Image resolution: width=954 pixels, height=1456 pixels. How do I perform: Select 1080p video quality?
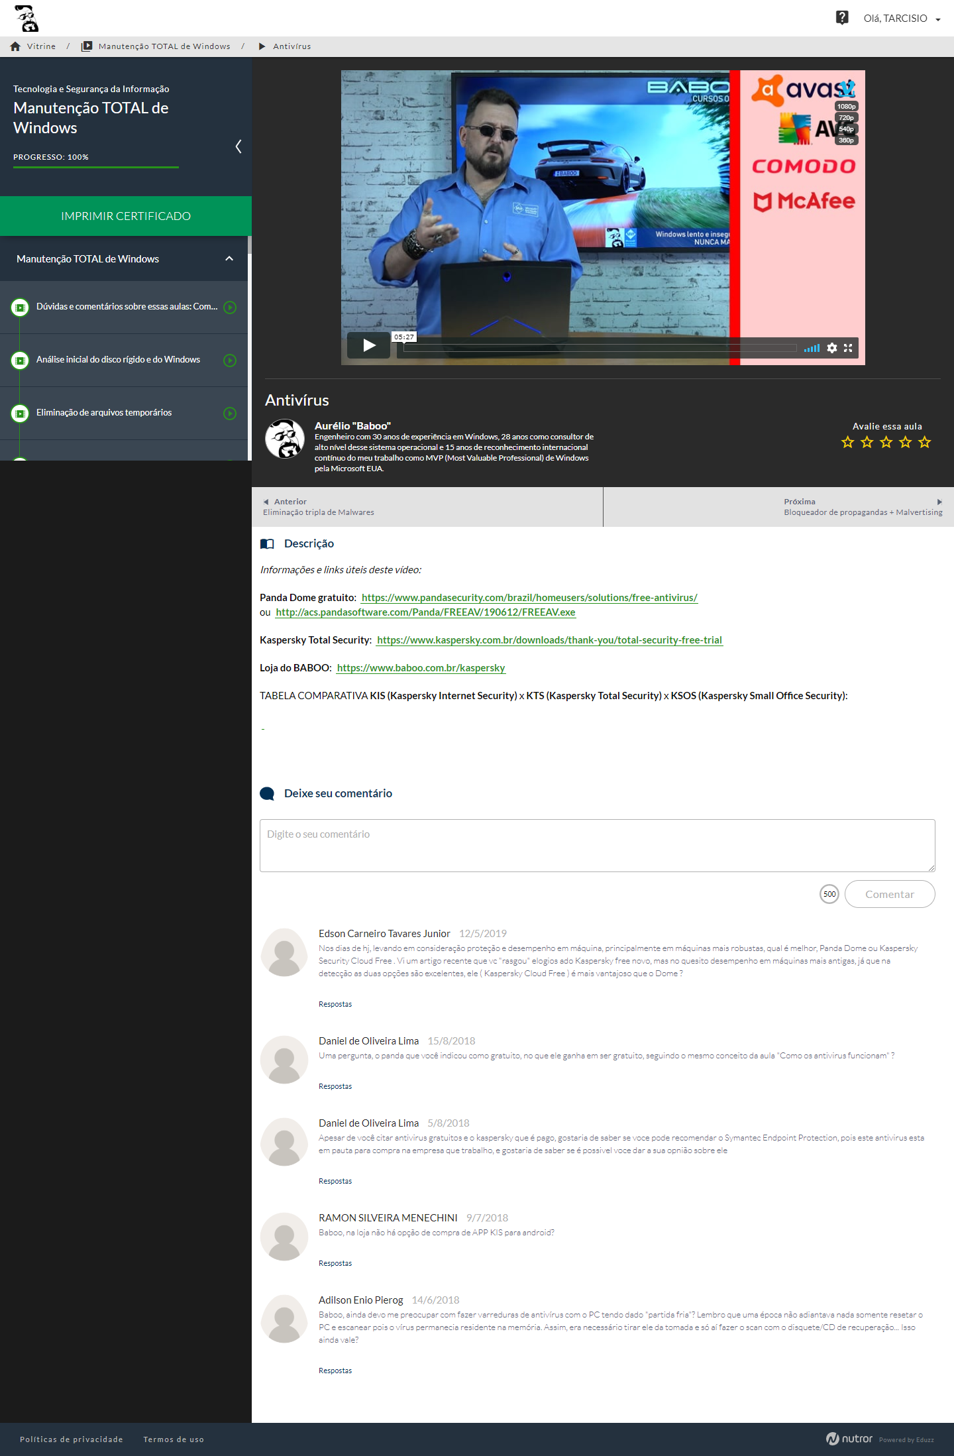point(846,107)
